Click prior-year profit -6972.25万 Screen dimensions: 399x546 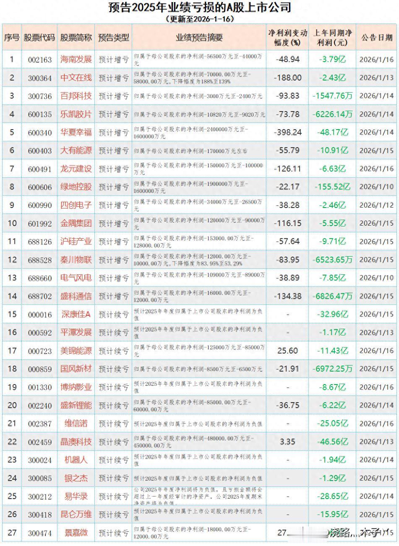[332, 369]
